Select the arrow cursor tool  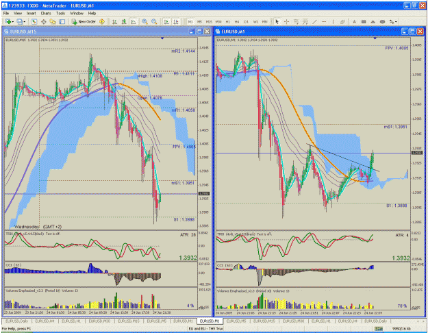click(277, 21)
